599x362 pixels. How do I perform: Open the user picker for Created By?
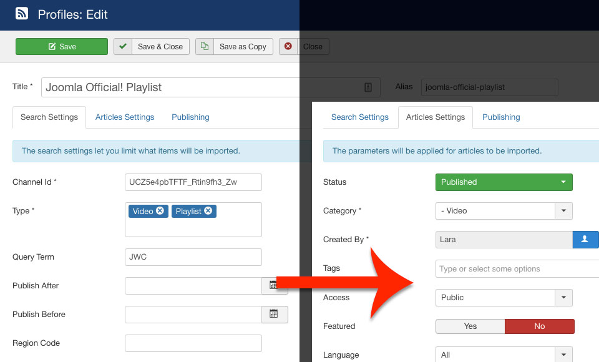tap(585, 240)
